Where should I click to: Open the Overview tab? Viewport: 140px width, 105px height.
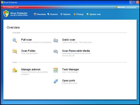tap(40, 14)
